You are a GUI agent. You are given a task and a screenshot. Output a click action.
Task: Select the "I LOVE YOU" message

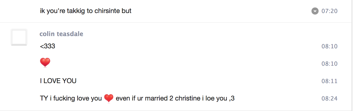pos(58,81)
